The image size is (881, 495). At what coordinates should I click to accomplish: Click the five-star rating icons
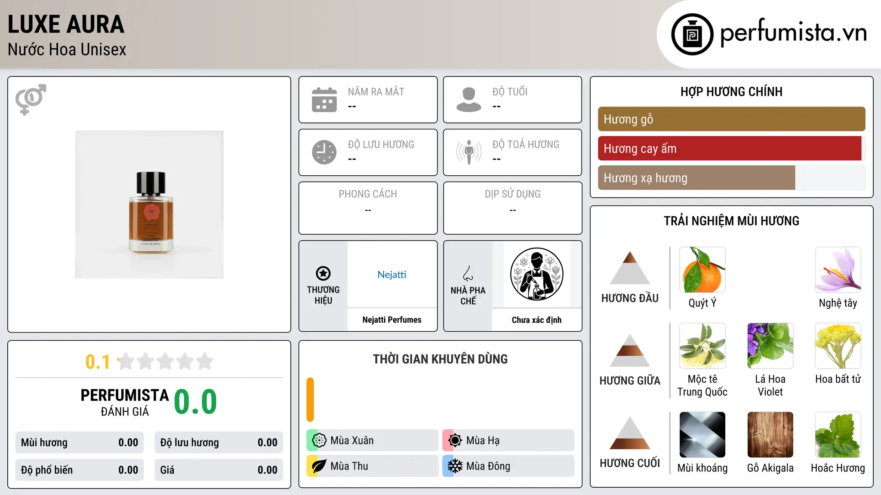pos(165,361)
